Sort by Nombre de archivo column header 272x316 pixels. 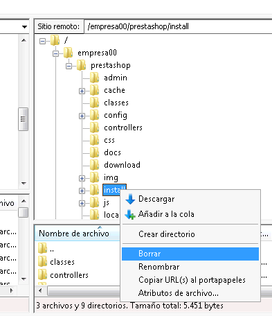[x=77, y=234]
